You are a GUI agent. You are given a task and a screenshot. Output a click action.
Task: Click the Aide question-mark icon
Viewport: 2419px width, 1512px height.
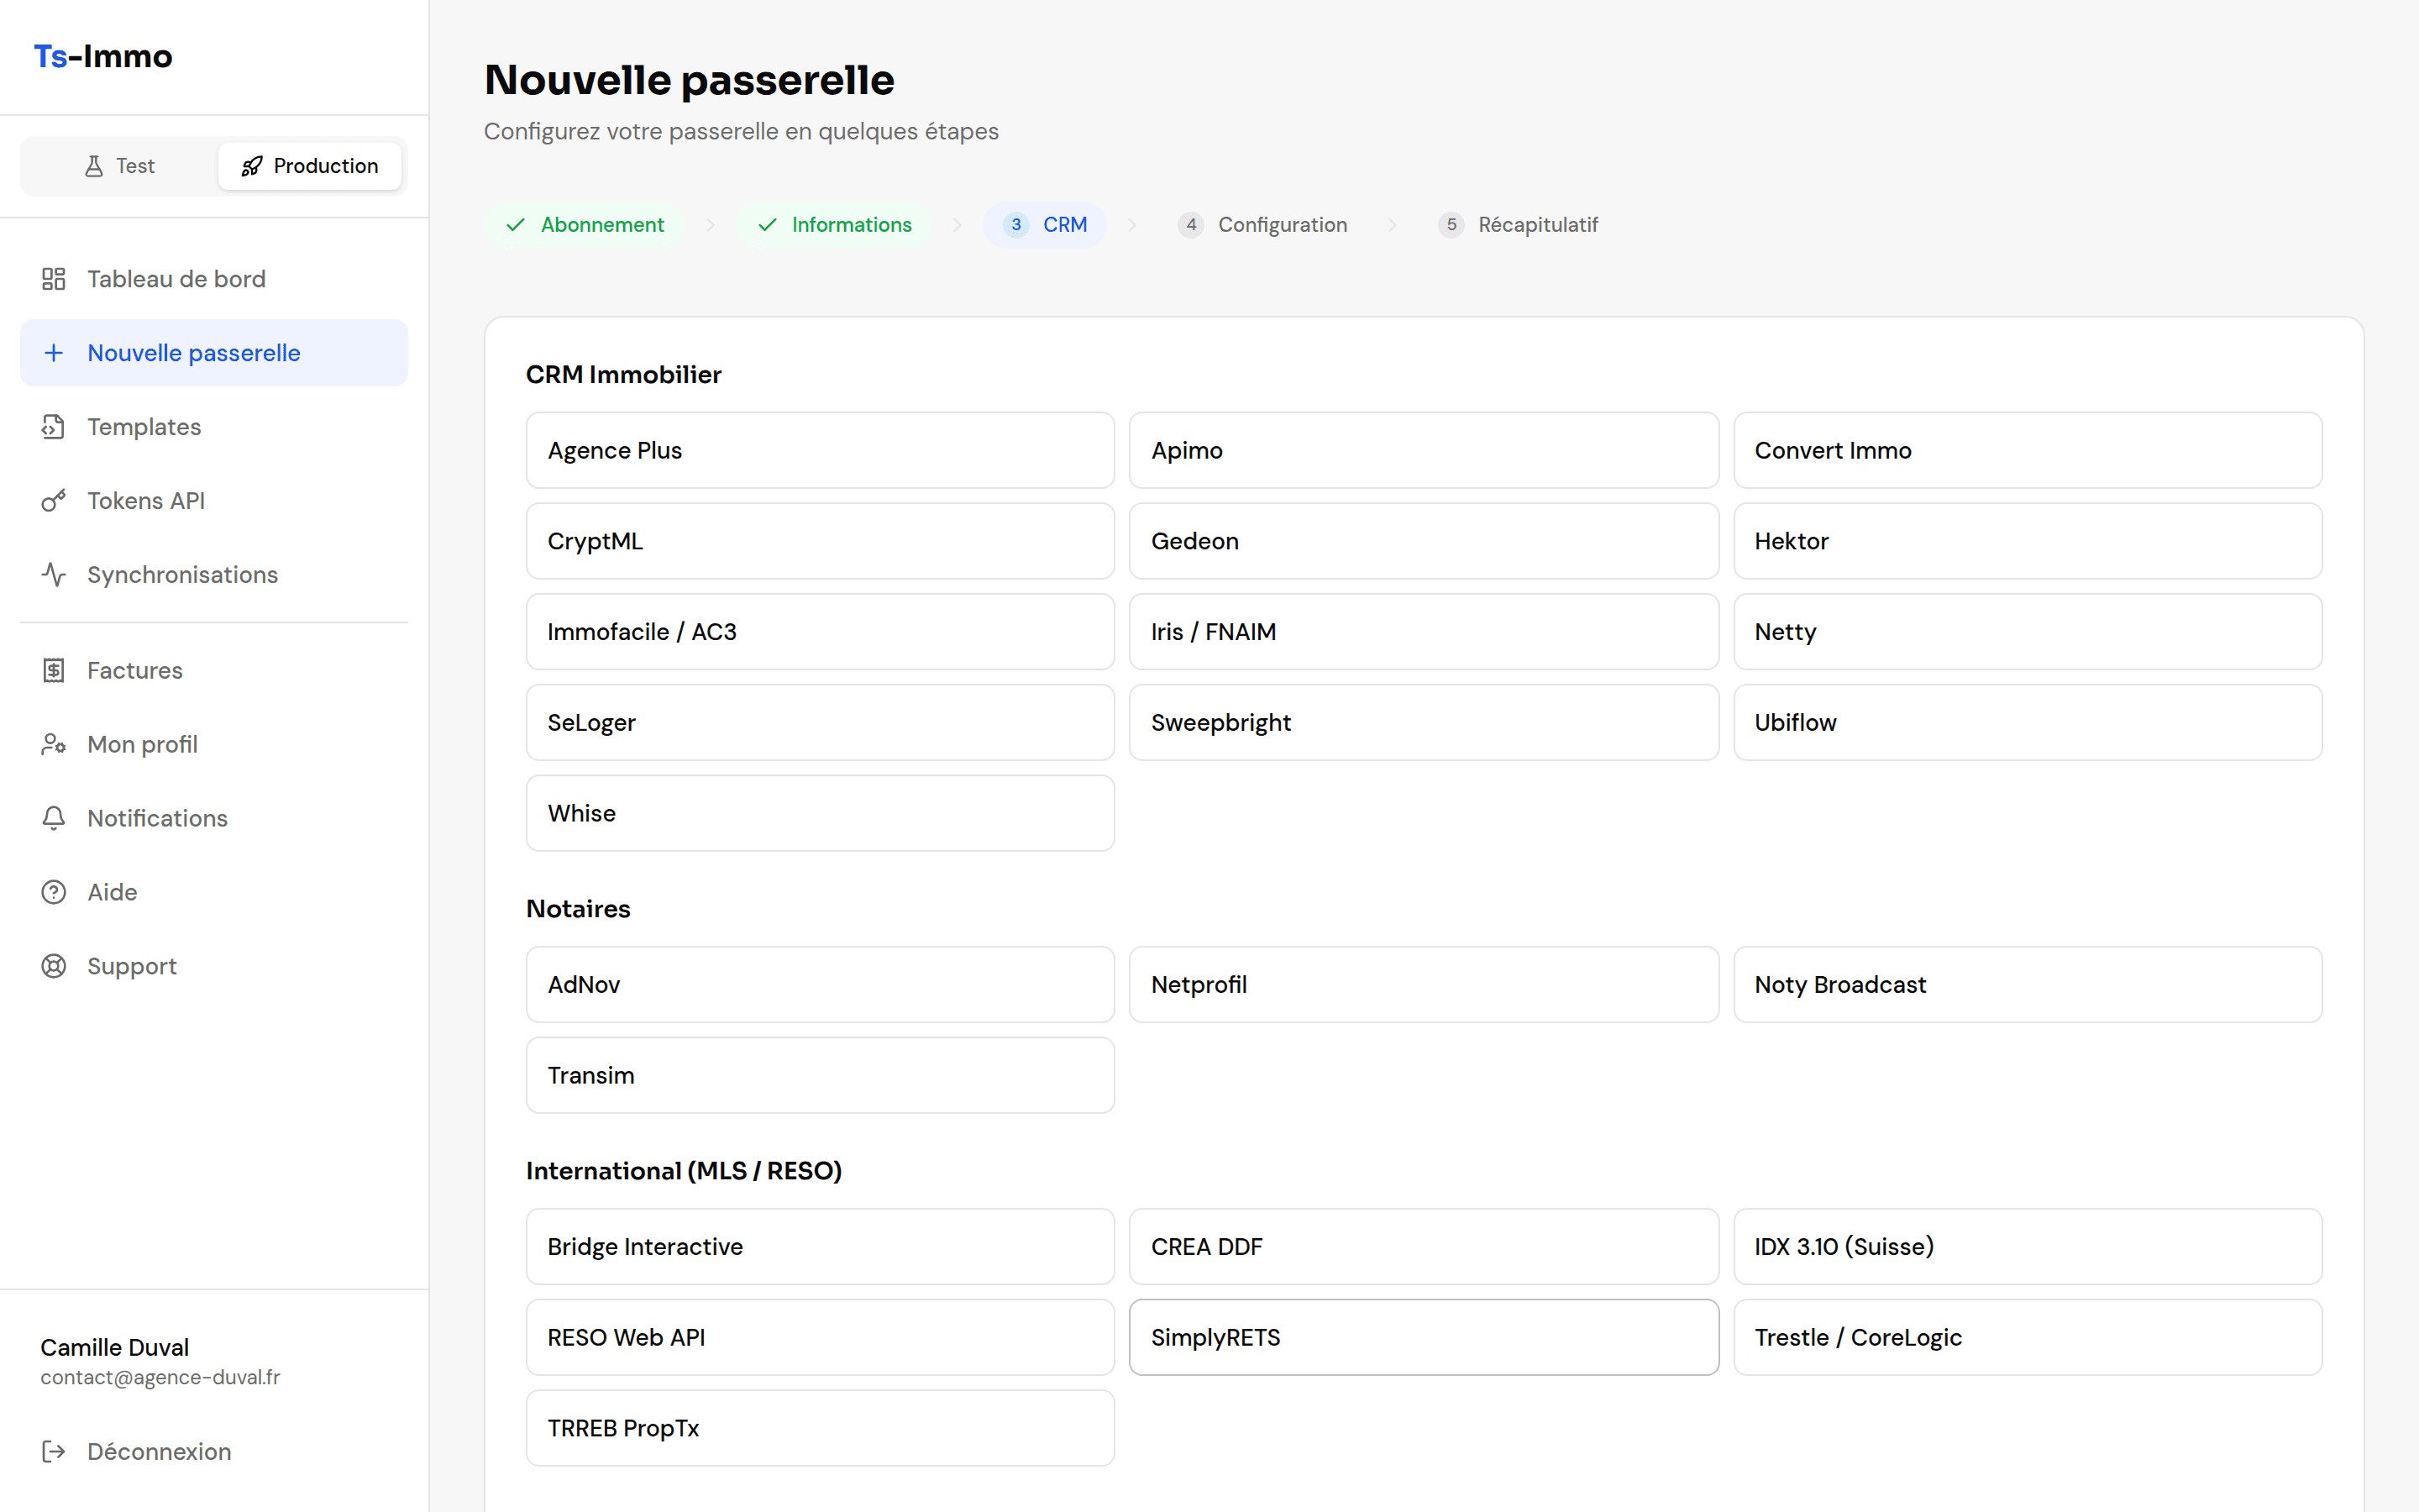(54, 892)
